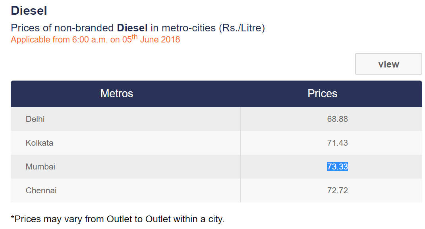This screenshot has height=229, width=425.
Task: Select the Delhi row label
Action: pyautogui.click(x=35, y=119)
